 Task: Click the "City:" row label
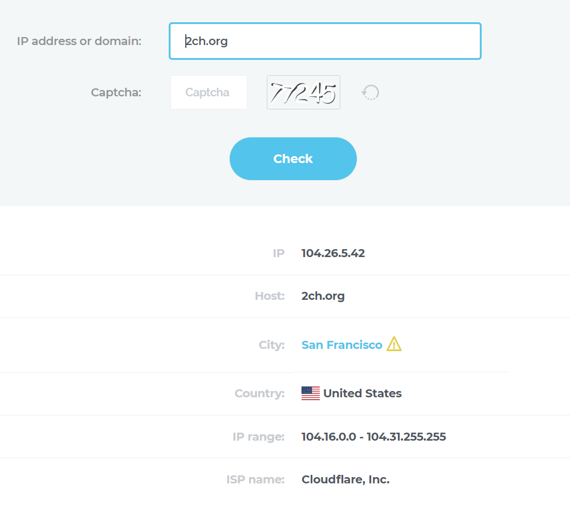click(271, 345)
